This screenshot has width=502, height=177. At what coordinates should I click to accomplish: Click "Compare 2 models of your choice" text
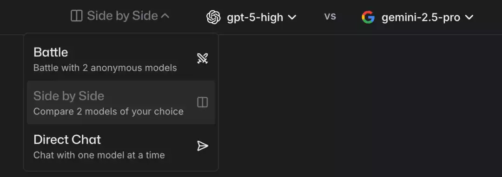tap(108, 112)
